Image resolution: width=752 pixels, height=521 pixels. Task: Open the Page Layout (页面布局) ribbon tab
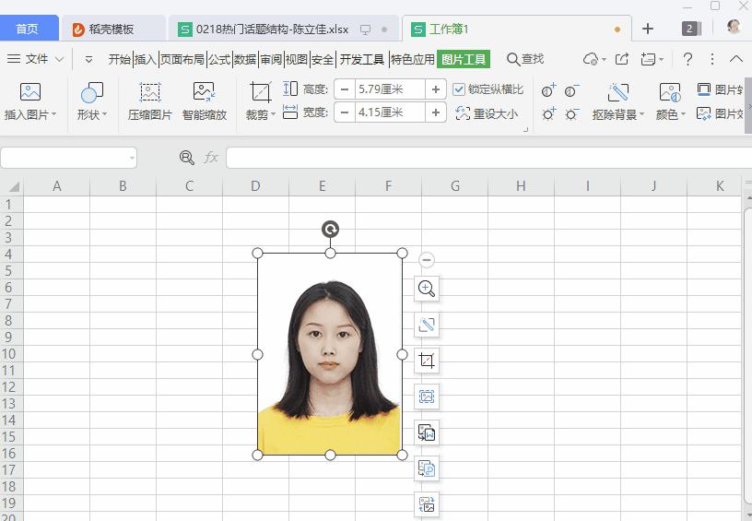(182, 59)
